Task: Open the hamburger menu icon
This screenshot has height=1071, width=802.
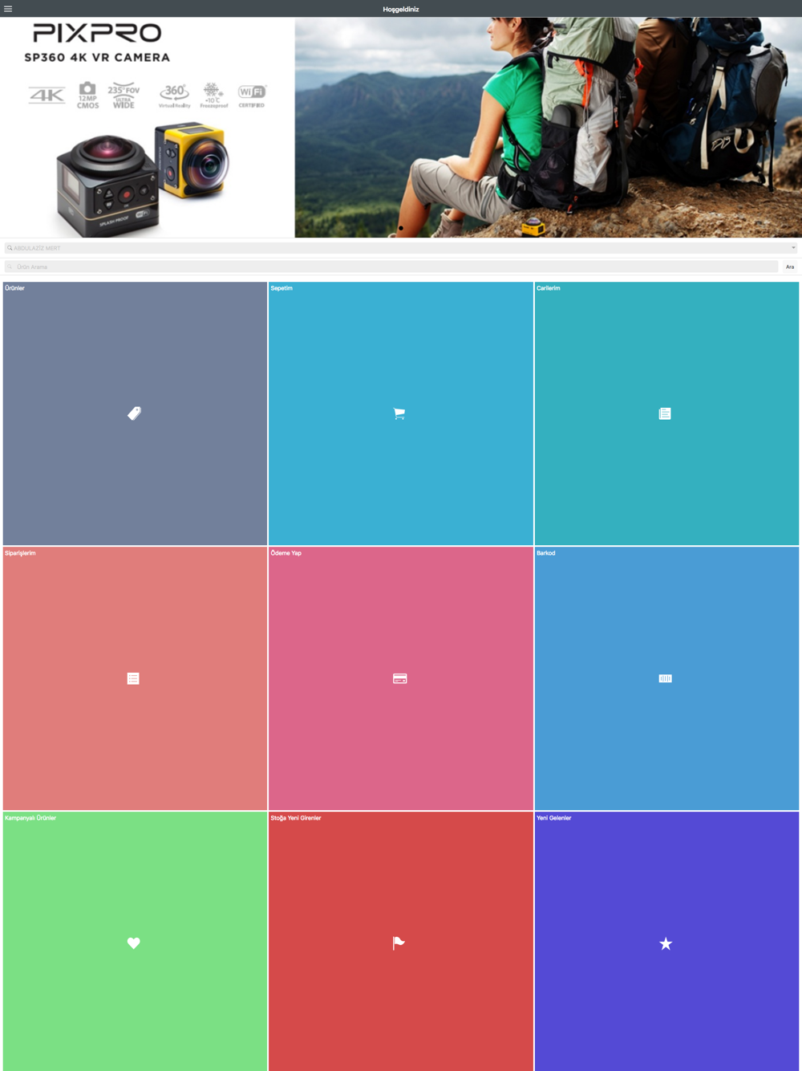Action: pyautogui.click(x=8, y=9)
